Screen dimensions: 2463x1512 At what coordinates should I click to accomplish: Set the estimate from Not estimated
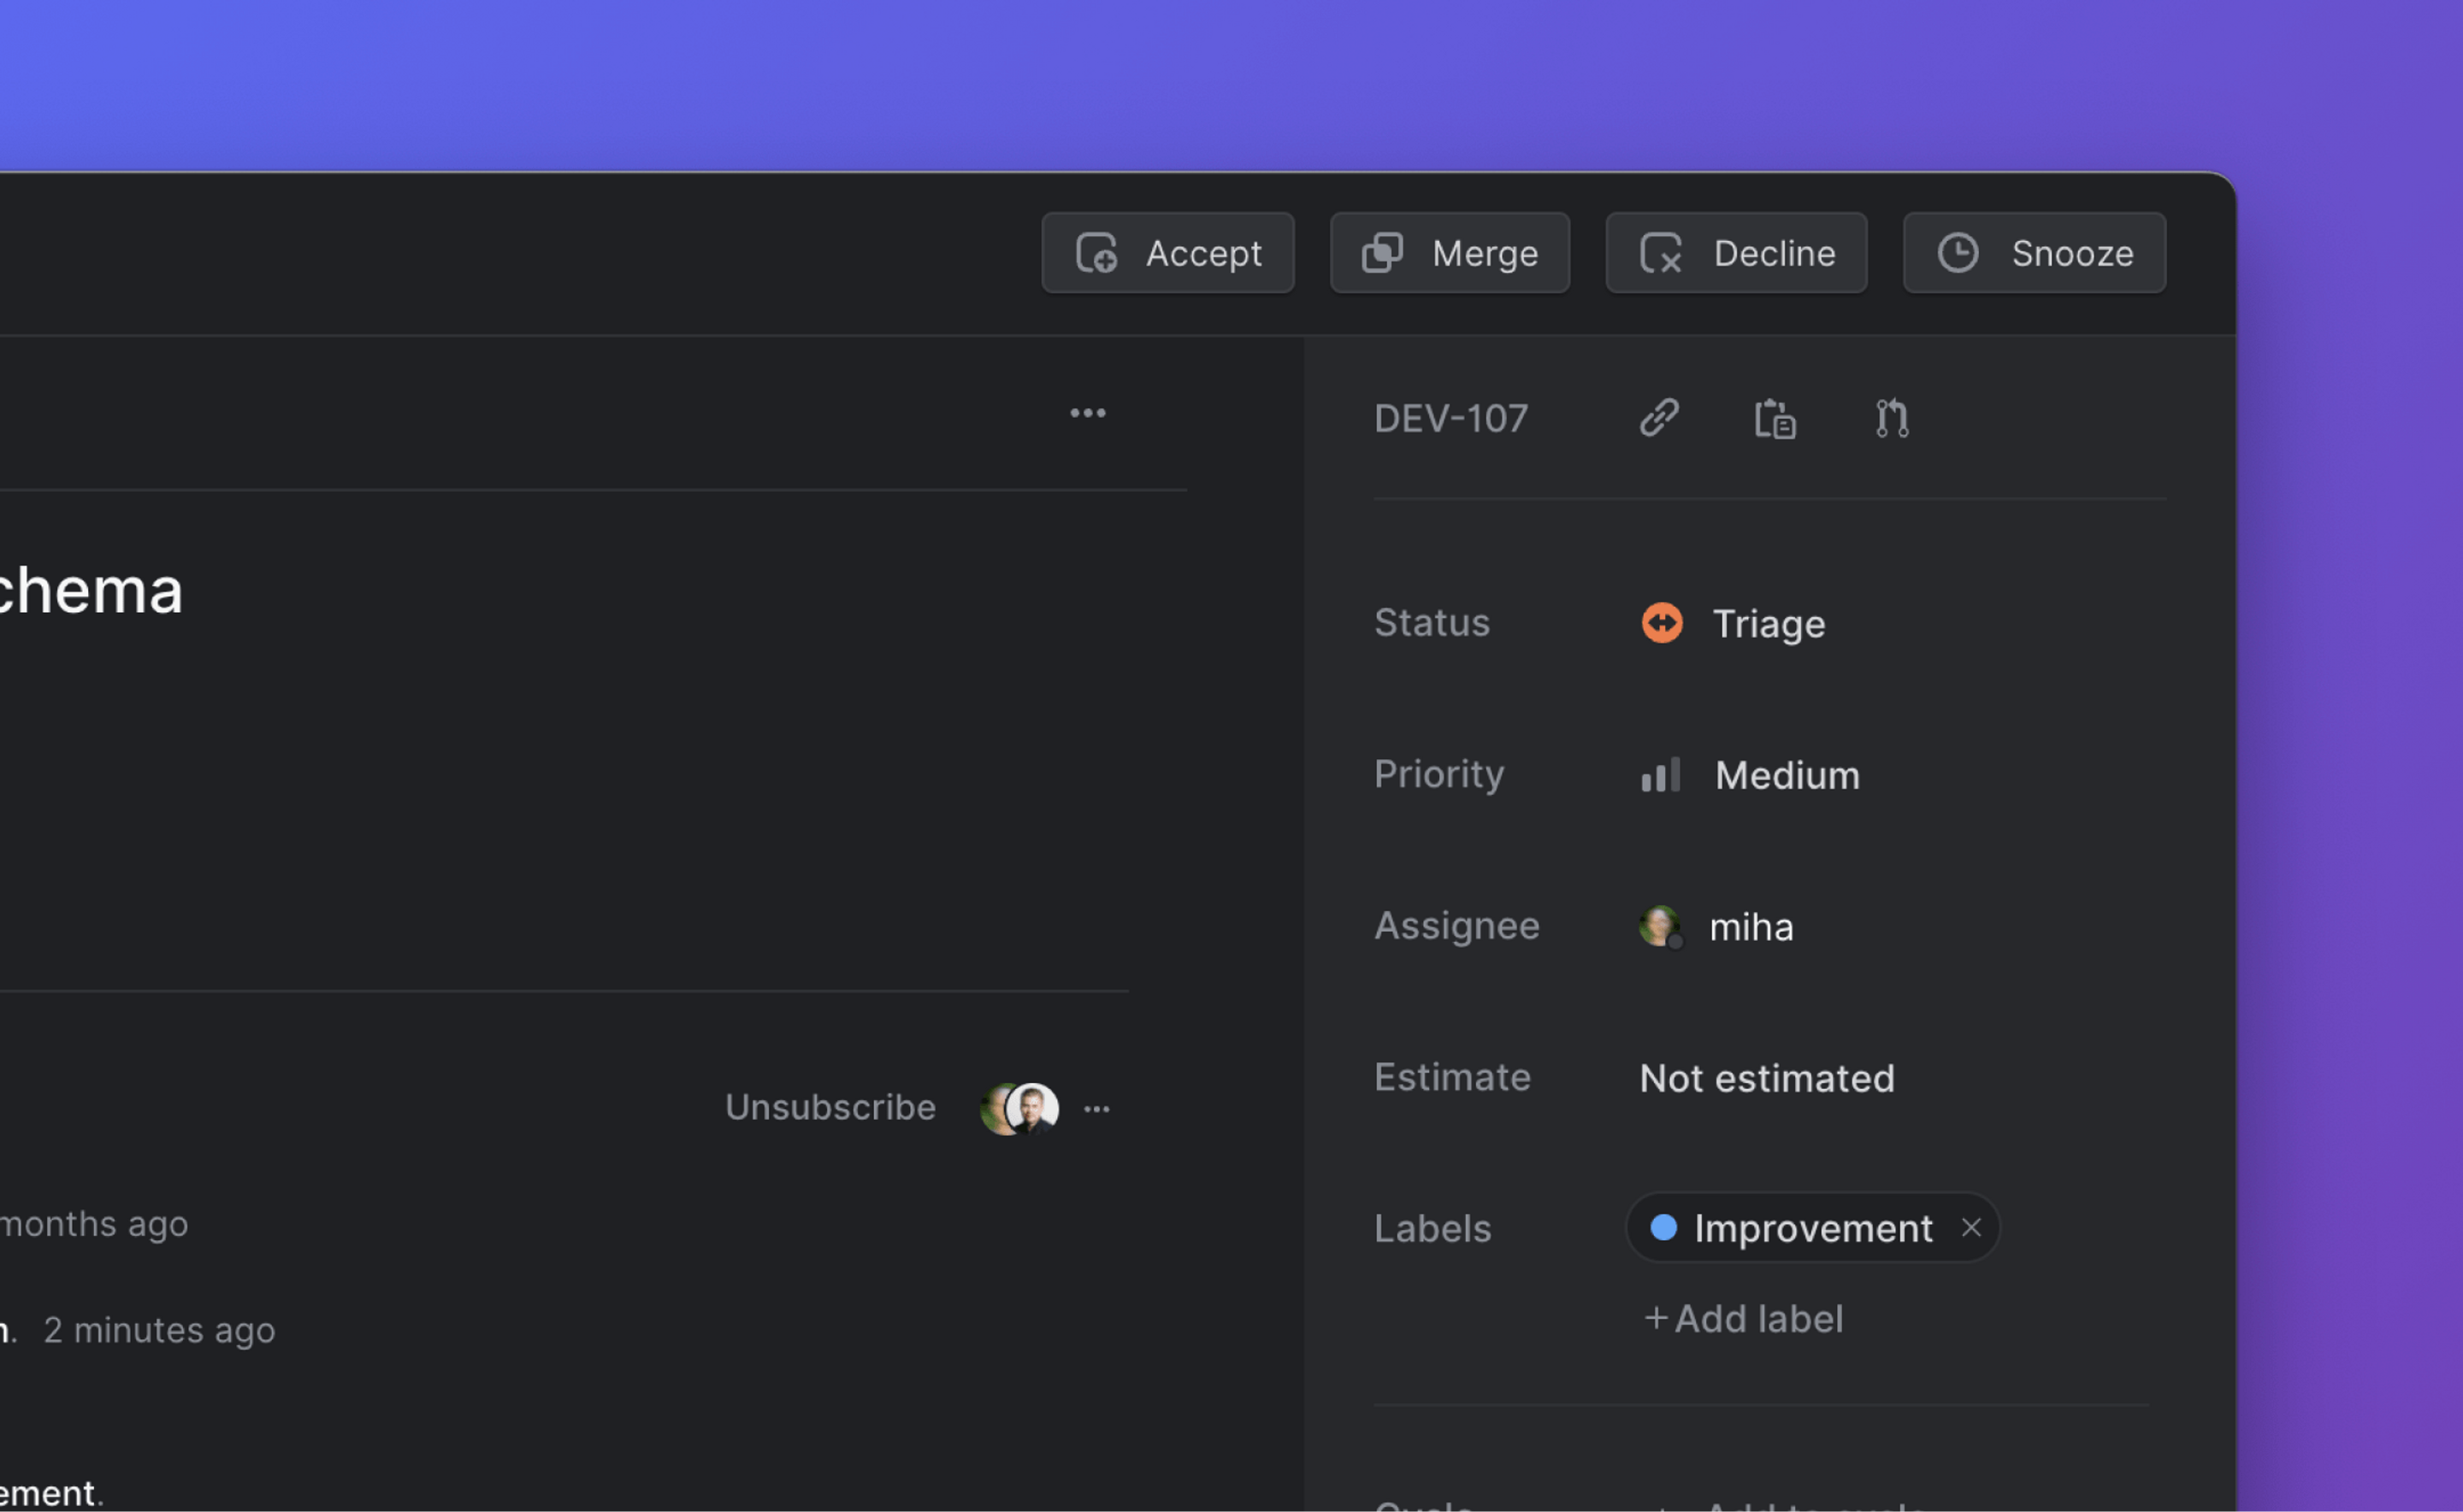pyautogui.click(x=1767, y=1078)
